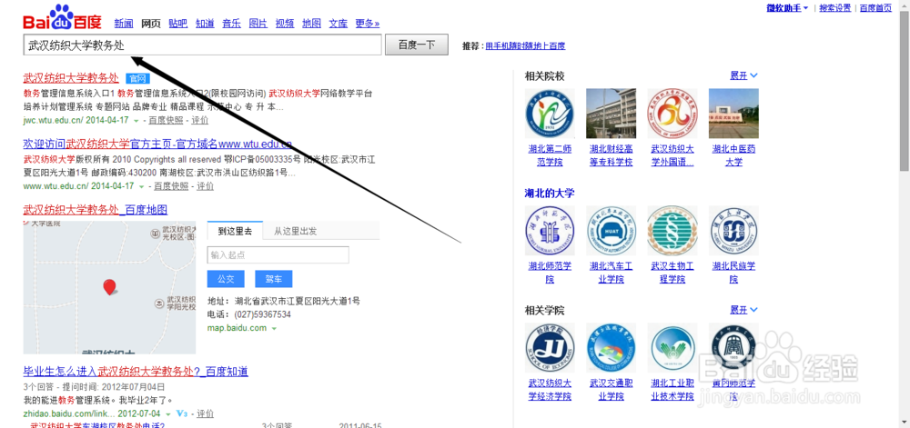Click 湖北师范学院 emblem icon

point(550,231)
